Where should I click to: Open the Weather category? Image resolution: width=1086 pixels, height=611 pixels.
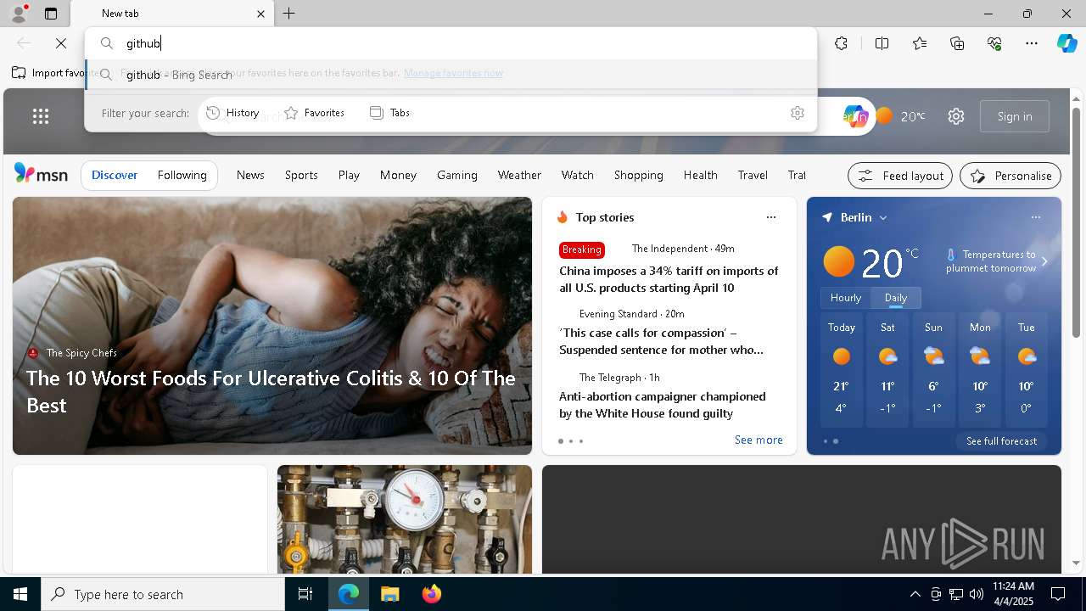point(519,175)
